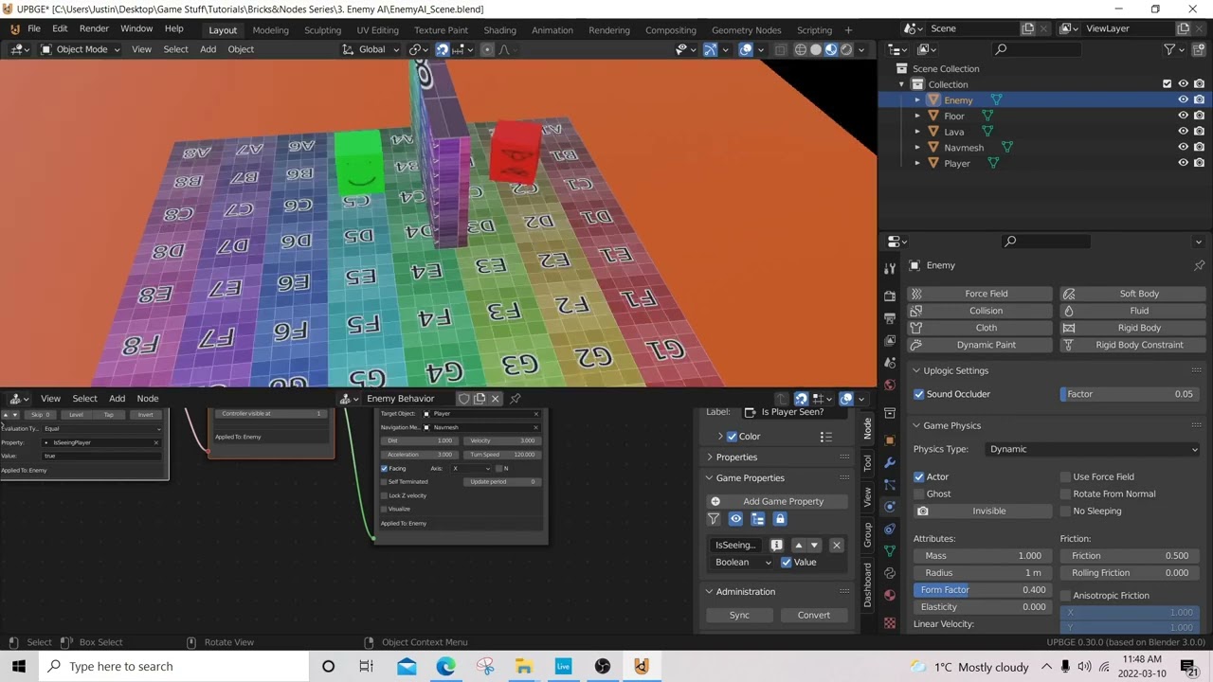Toggle proportional editing in viewport header
1213x682 pixels.
(487, 49)
